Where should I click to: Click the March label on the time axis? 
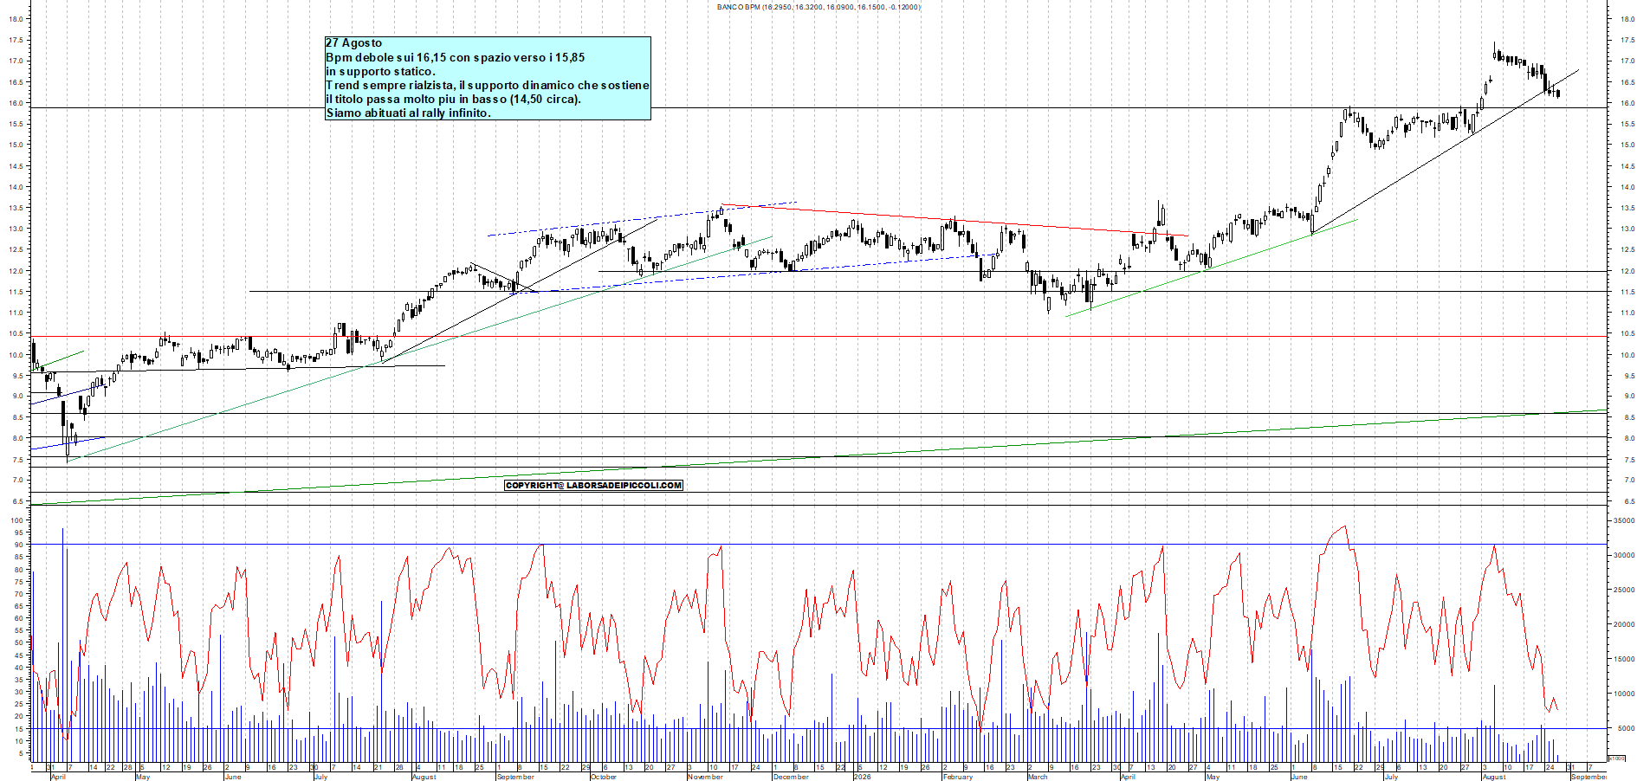click(1038, 777)
